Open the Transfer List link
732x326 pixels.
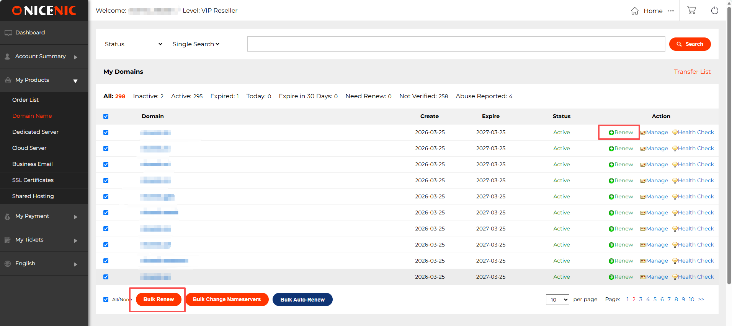(x=692, y=72)
